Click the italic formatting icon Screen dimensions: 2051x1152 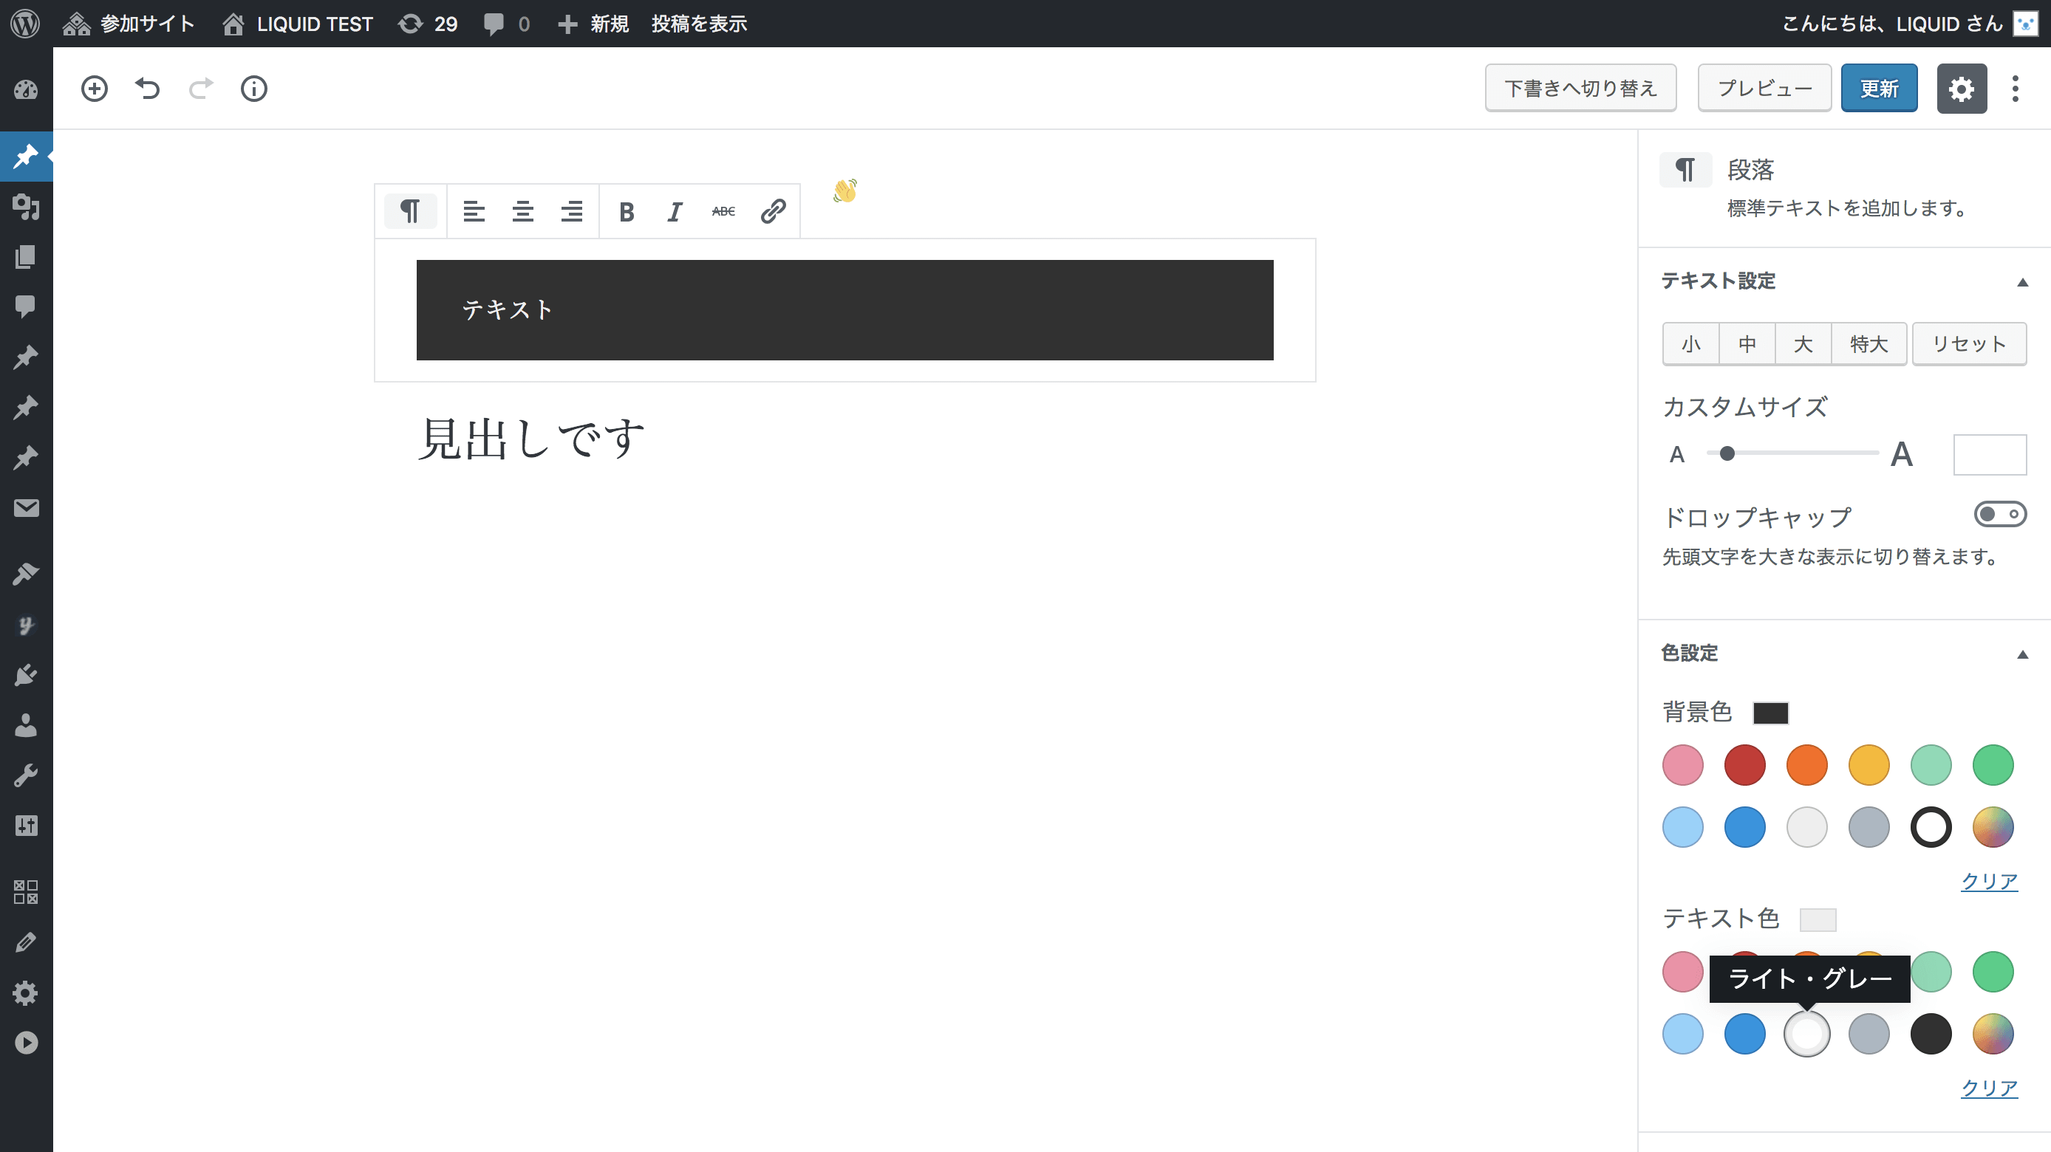[675, 211]
